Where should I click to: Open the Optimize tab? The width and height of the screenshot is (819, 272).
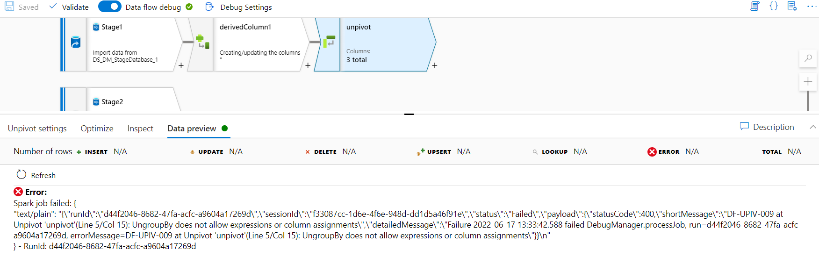tap(97, 129)
